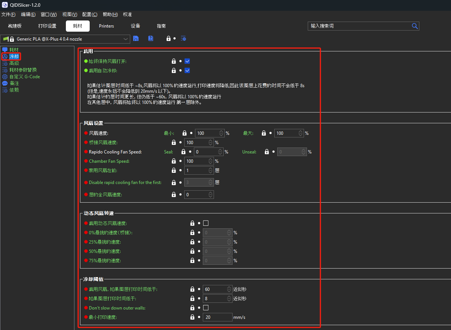
Task: Open the 文件 menu
Action: 9,15
